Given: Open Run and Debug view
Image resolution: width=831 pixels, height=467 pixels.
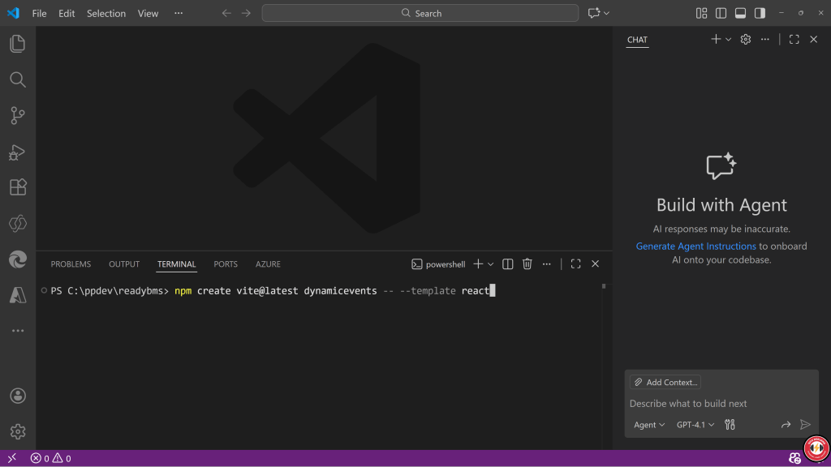Looking at the screenshot, I should click(18, 152).
